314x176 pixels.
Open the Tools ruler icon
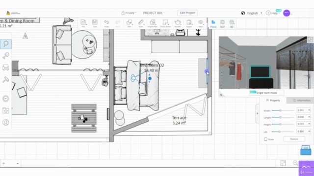coord(141,23)
